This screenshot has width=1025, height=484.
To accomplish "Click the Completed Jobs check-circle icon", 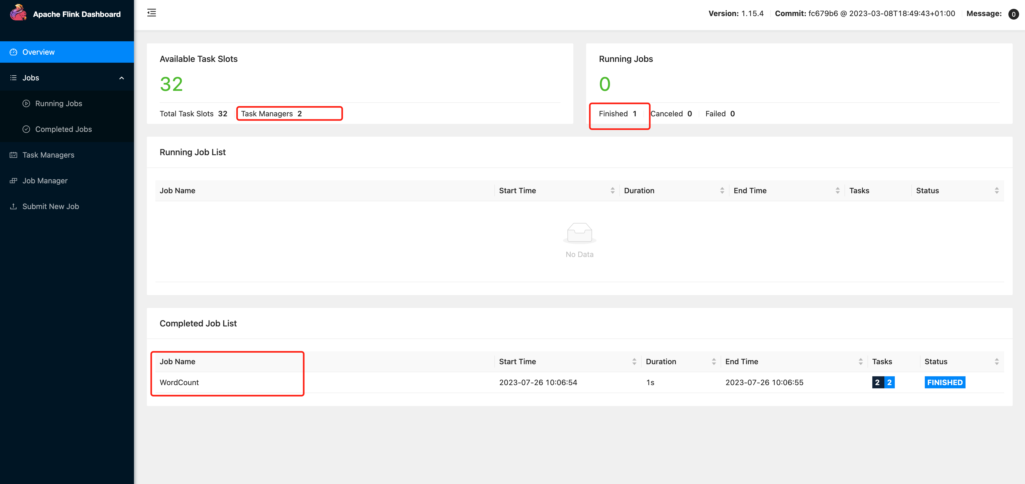I will pos(26,129).
